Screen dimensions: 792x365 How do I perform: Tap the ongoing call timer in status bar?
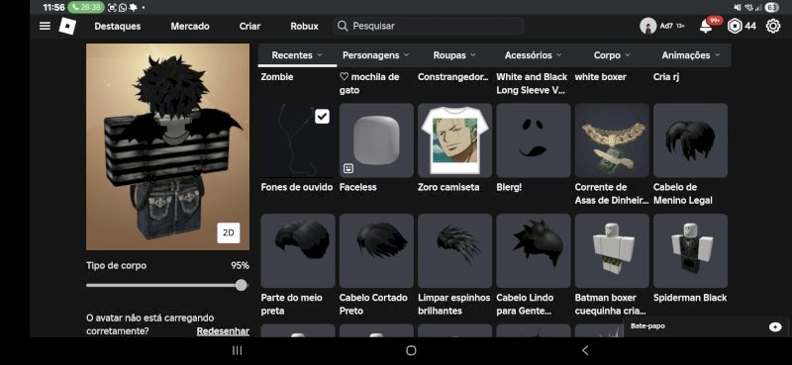tap(86, 8)
